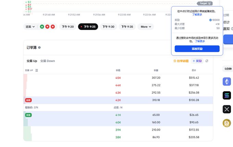Toggle the order book layout icon

tap(37, 70)
